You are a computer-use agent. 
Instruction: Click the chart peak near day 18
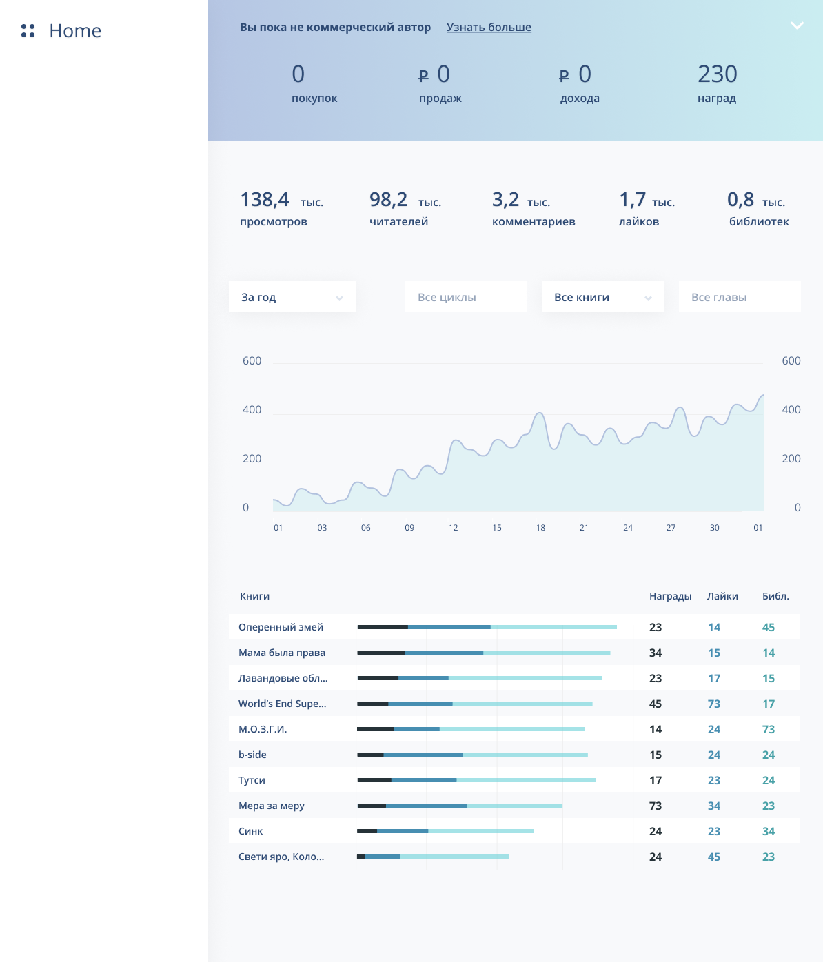coord(540,414)
